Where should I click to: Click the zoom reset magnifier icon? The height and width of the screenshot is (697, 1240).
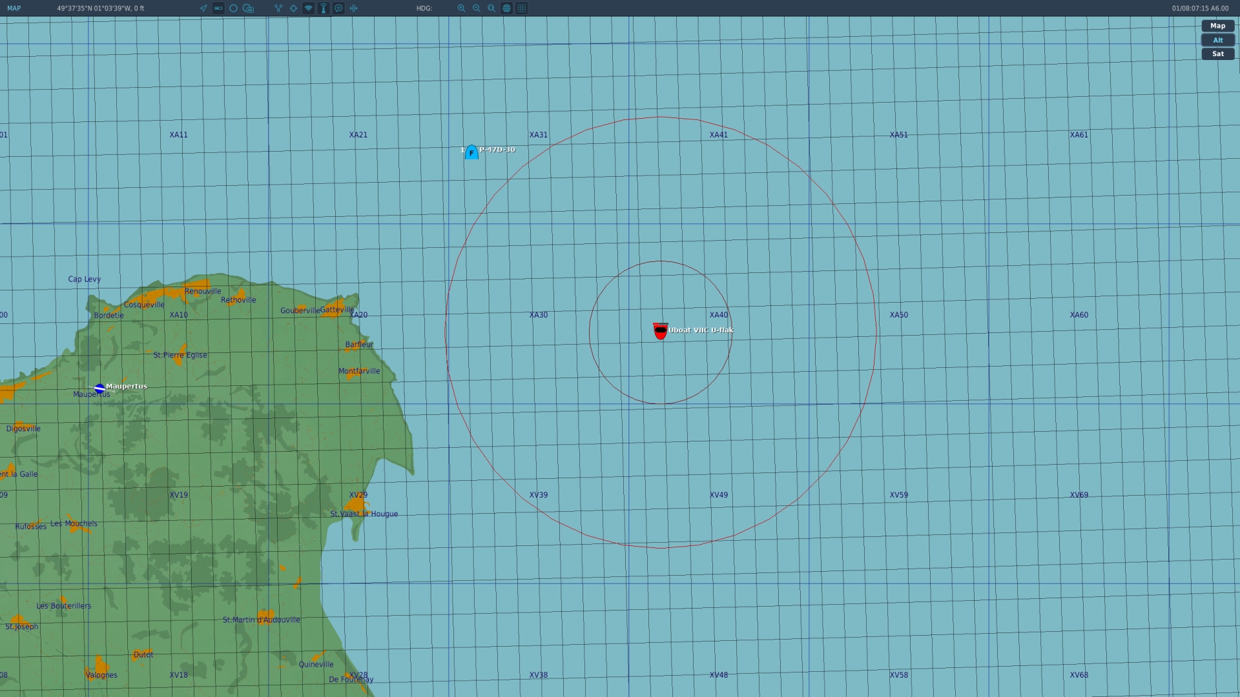coord(491,8)
